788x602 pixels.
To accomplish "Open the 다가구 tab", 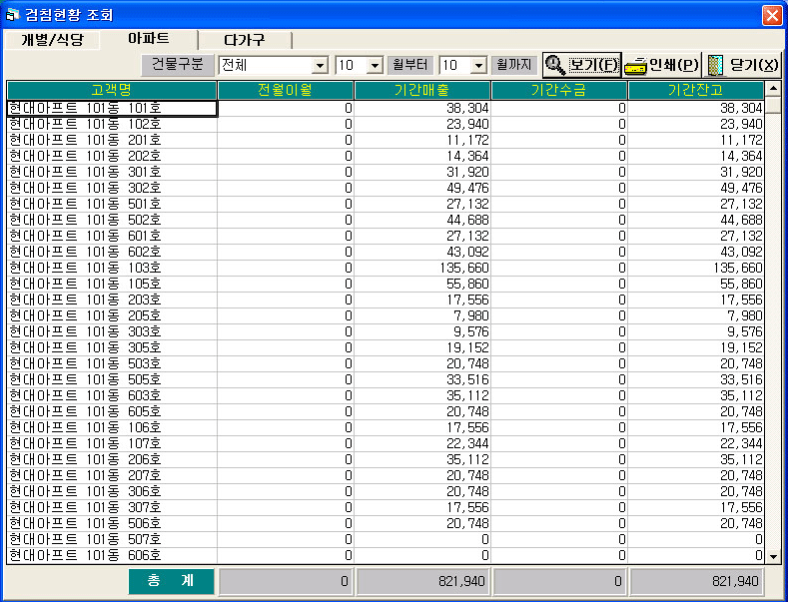I will click(x=245, y=40).
